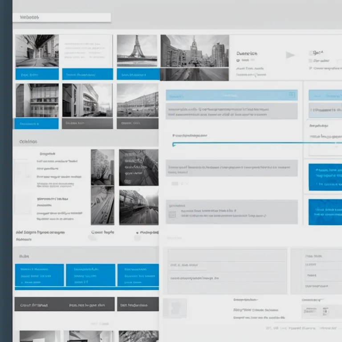Select the first blue caption tab under the corridor photo

point(37,74)
